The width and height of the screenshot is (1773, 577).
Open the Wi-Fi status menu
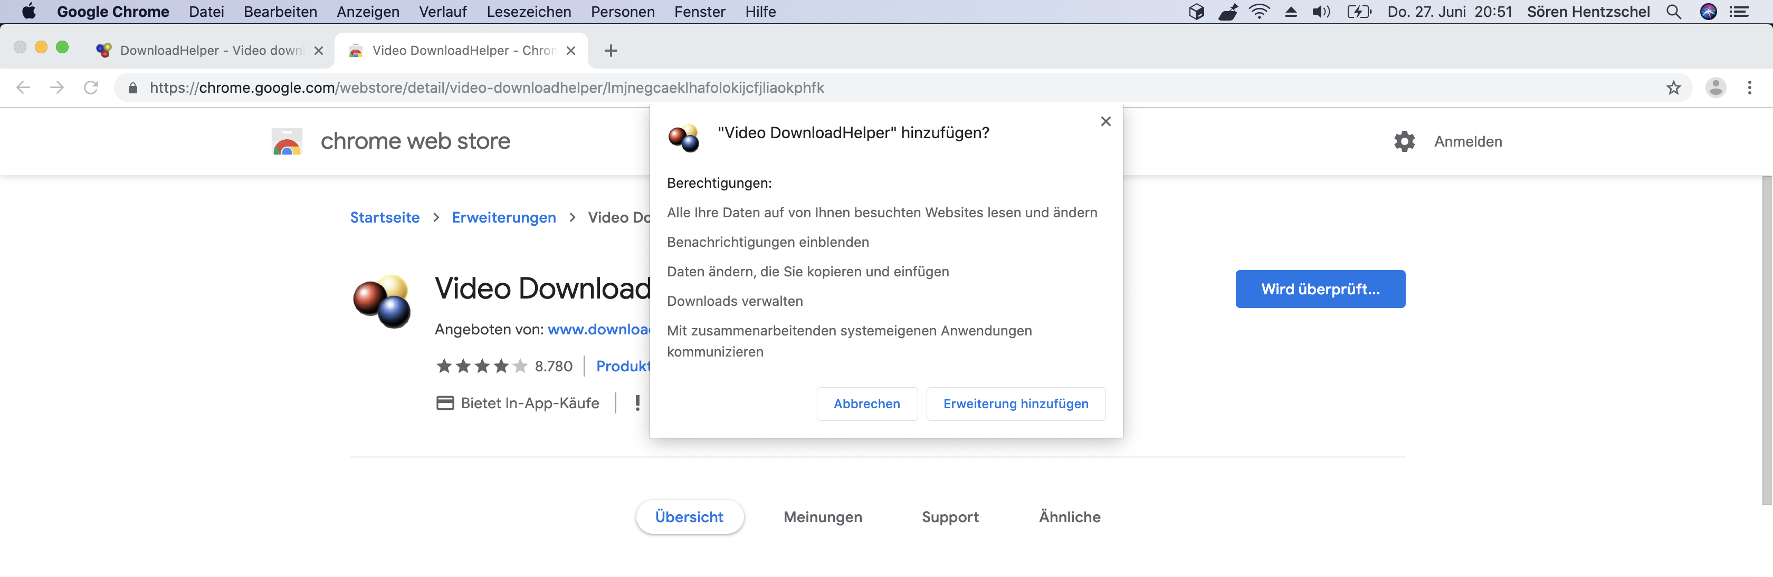click(x=1259, y=12)
